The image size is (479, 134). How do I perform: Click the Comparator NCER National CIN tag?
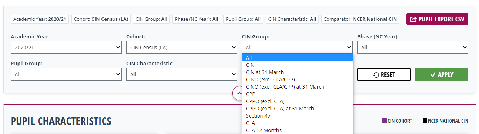(x=360, y=19)
